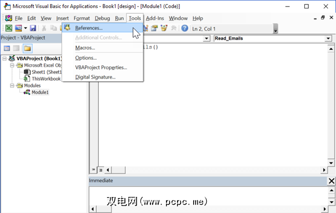Screen dimensions: 336x213
Task: Open the Debug menu
Action: pyautogui.click(x=102, y=19)
